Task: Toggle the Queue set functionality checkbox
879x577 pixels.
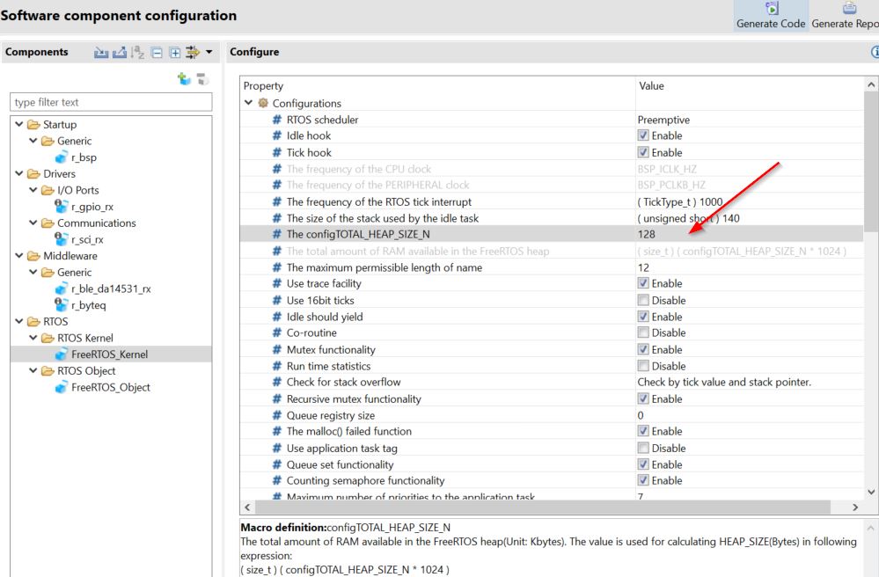Action: pos(643,464)
